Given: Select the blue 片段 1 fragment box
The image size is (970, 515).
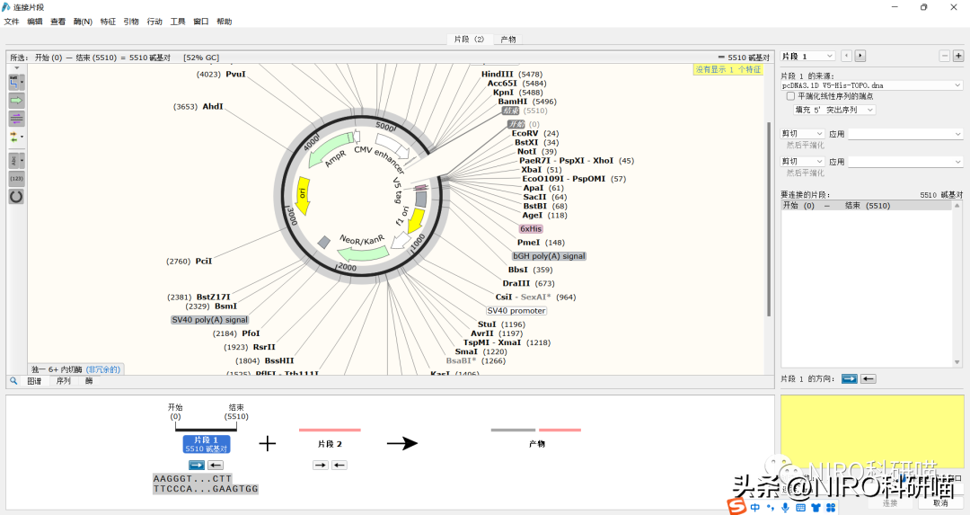Looking at the screenshot, I should (207, 444).
